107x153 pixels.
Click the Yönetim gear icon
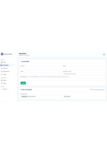[2, 89]
